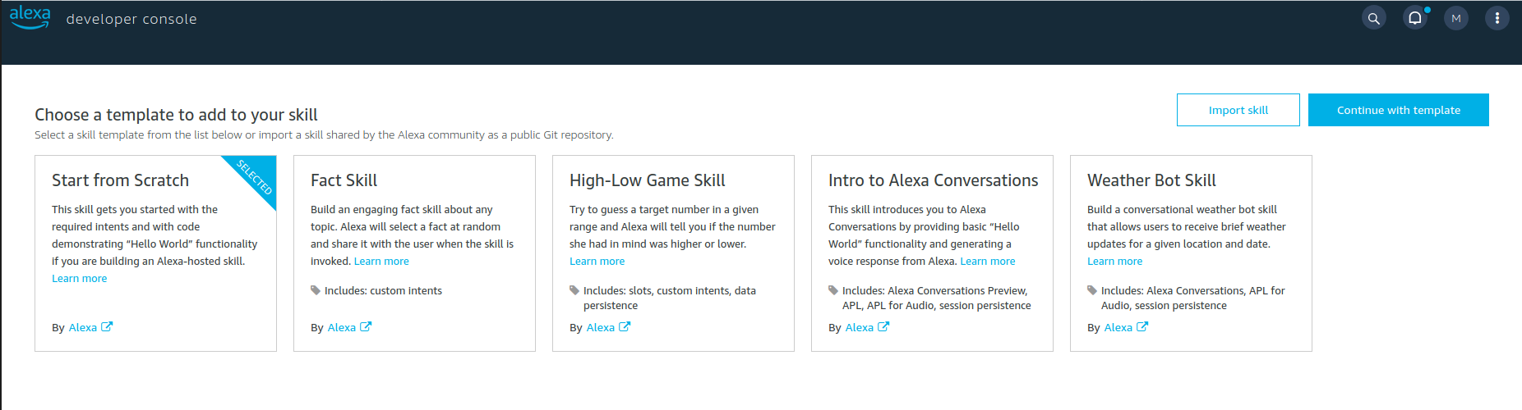1522x410 pixels.
Task: Click external link icon in Intro to Alexa Conversations card
Action: coord(883,326)
